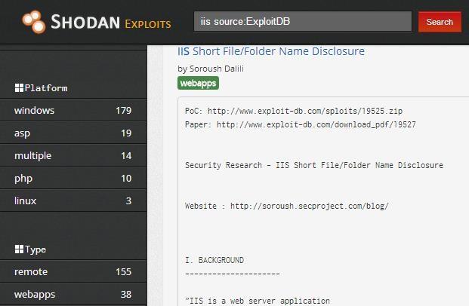
Task: Open IIS Short File/Folder Name Disclosure title
Action: pyautogui.click(x=270, y=51)
